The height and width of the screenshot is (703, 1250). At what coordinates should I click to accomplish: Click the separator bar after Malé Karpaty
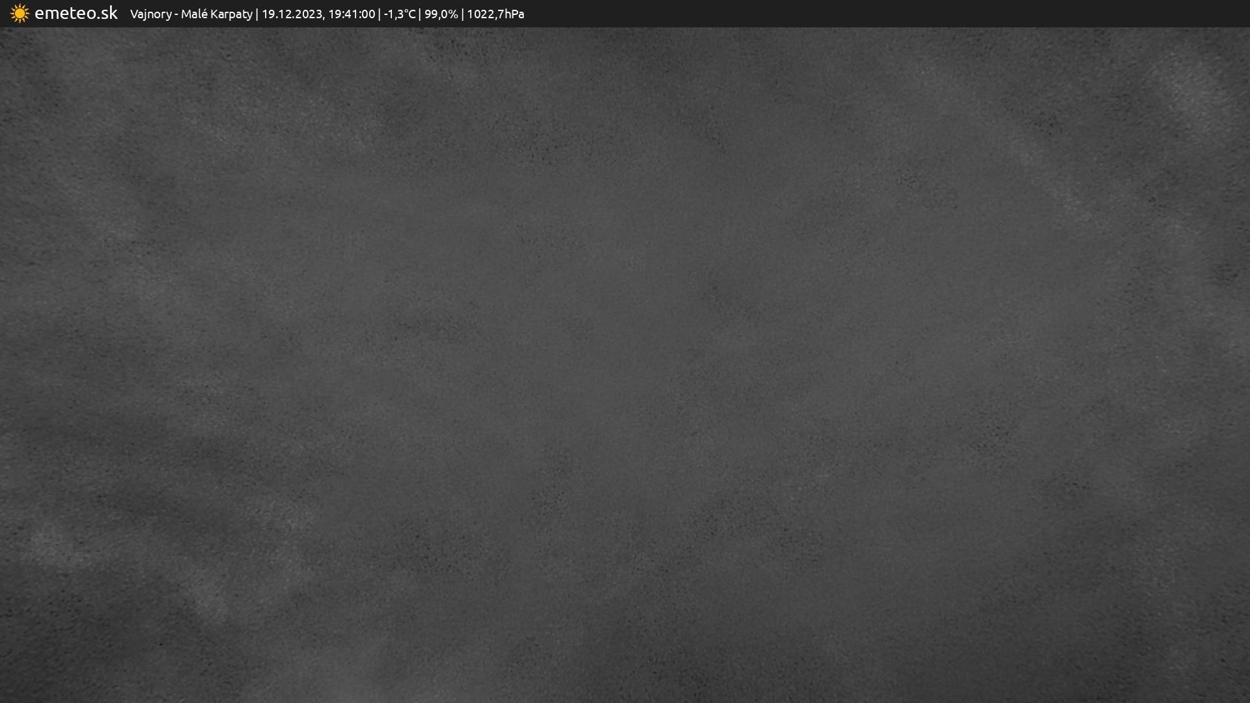[257, 14]
